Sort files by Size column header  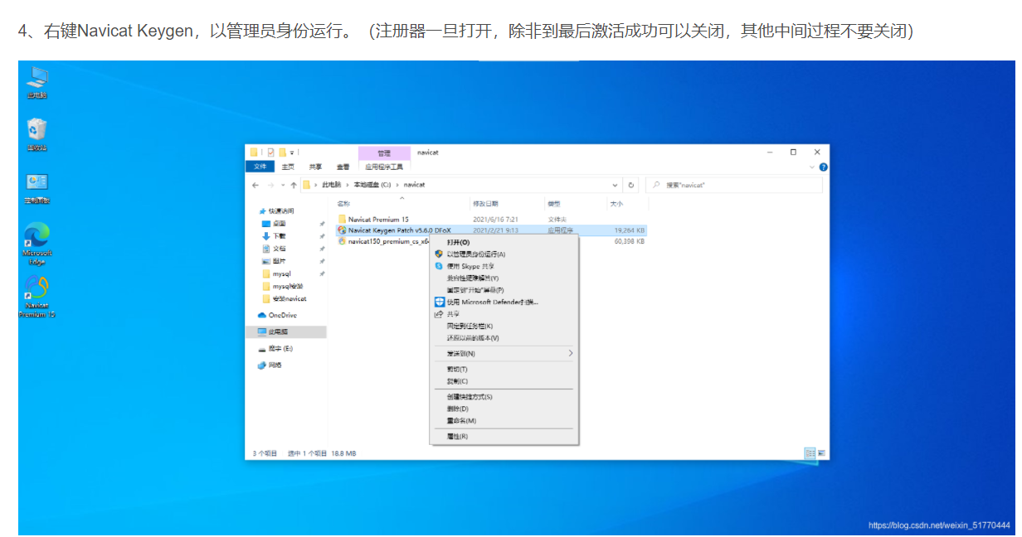[x=616, y=203]
